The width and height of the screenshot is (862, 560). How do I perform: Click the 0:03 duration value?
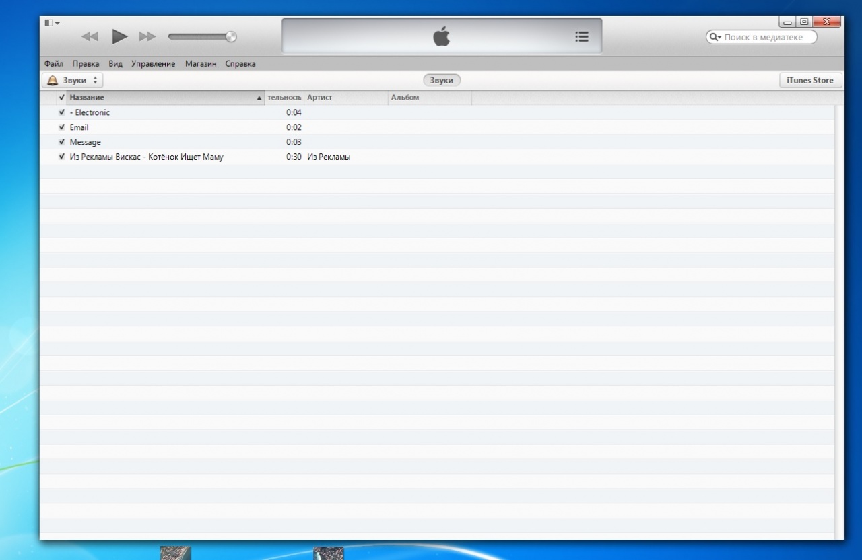click(294, 142)
